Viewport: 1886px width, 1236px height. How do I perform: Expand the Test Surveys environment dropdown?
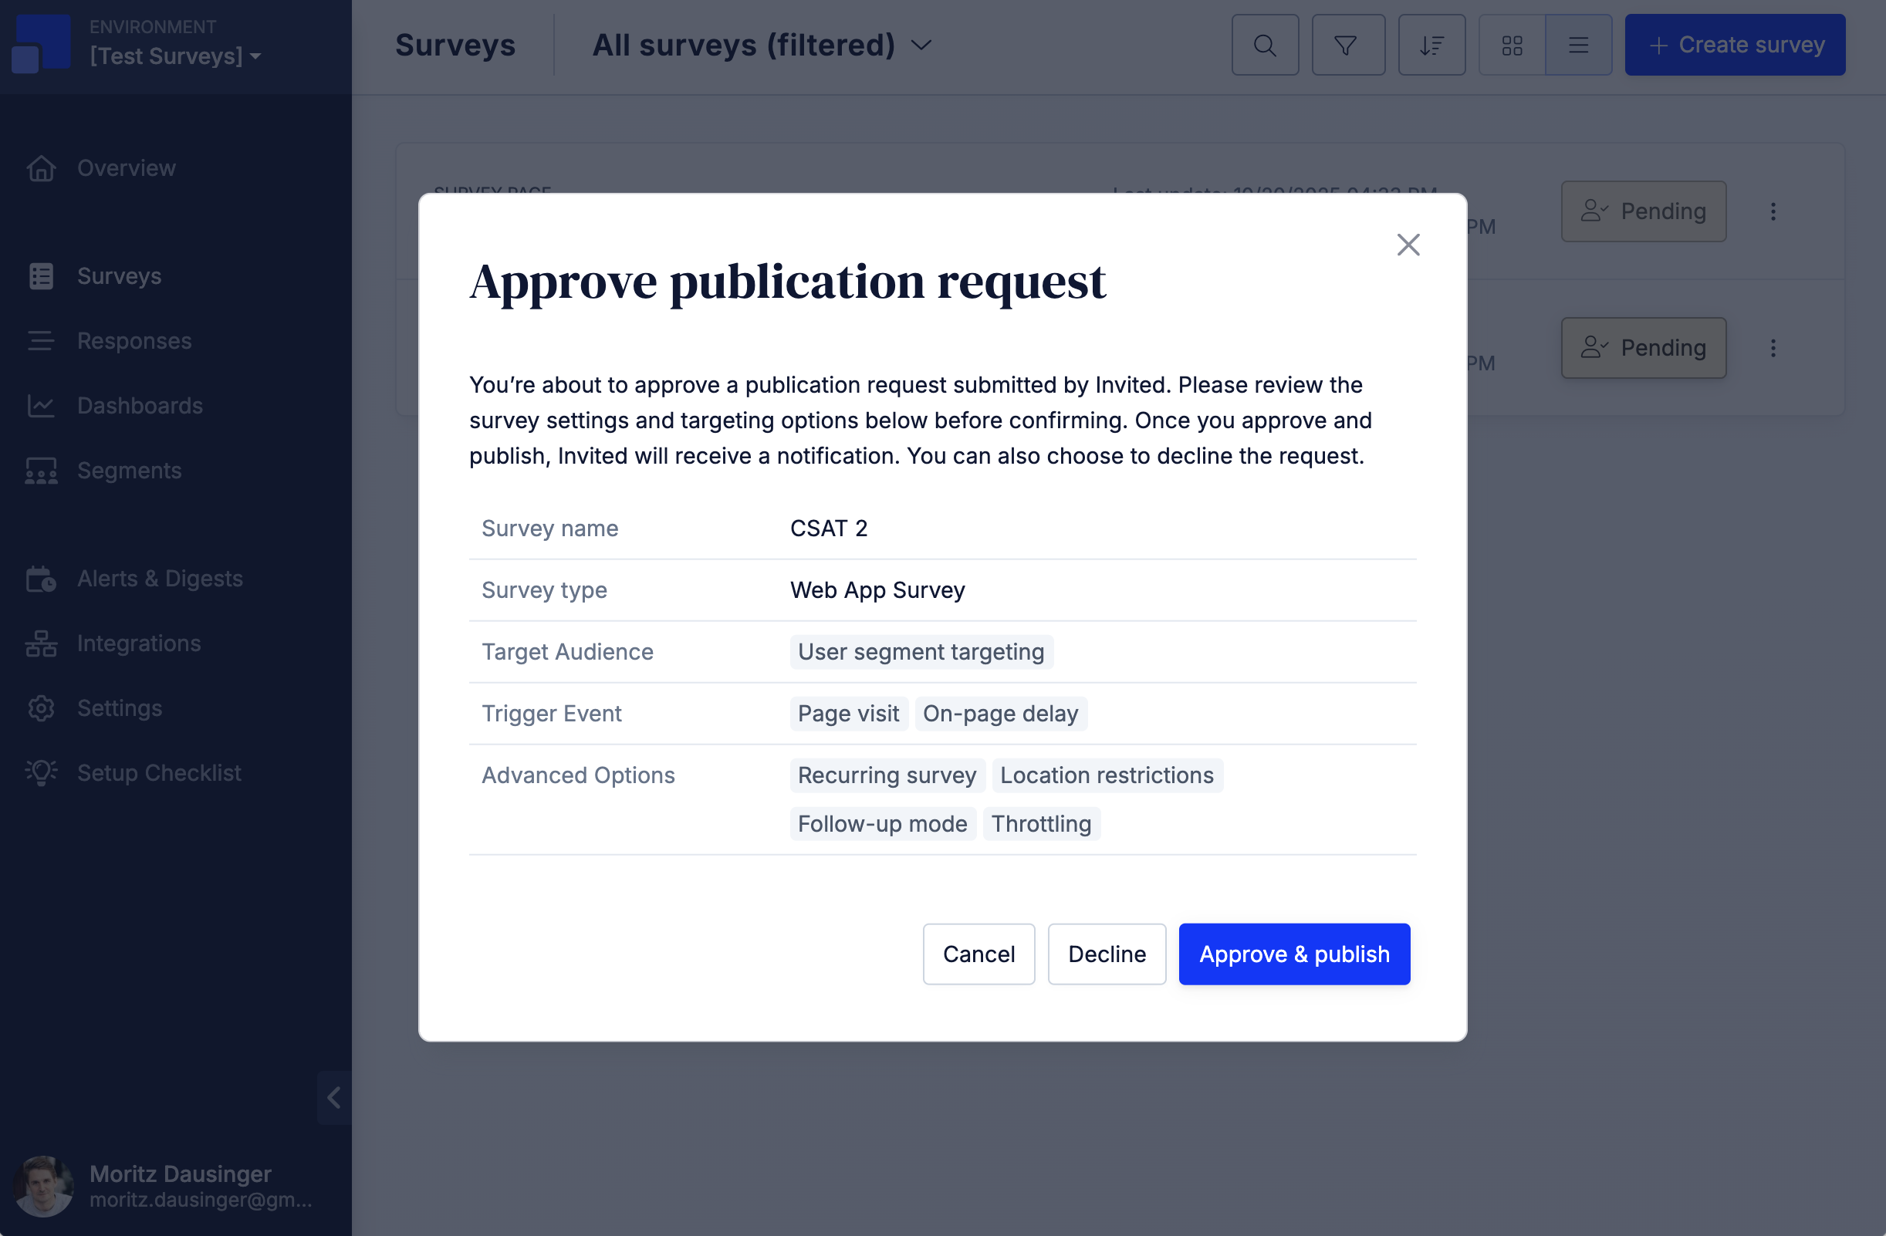point(174,56)
